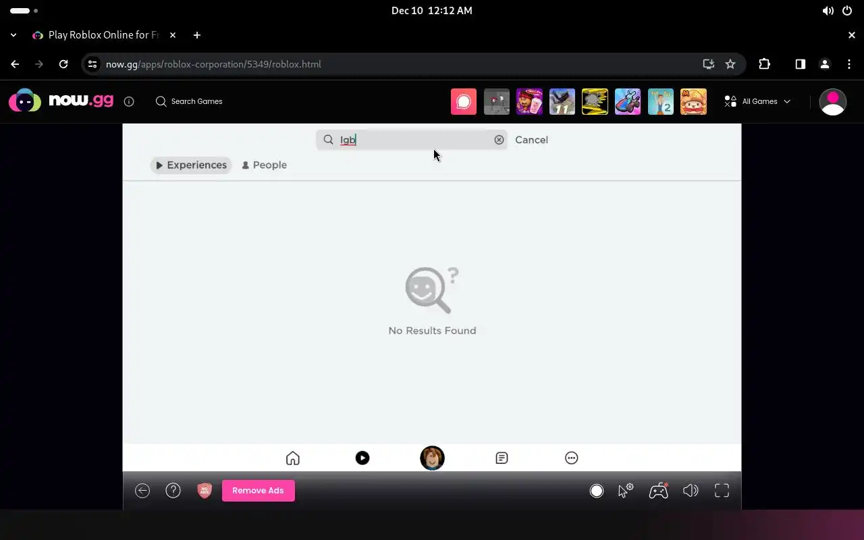Clear the search text with the X icon
This screenshot has height=540, width=864.
tap(499, 140)
